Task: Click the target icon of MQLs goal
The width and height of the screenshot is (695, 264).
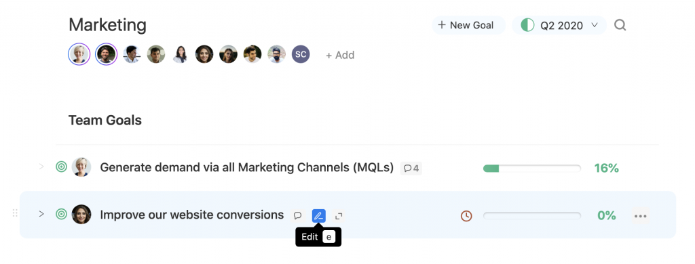Action: tap(61, 167)
